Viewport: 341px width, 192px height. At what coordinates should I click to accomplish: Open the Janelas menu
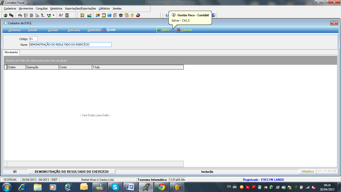tap(117, 8)
